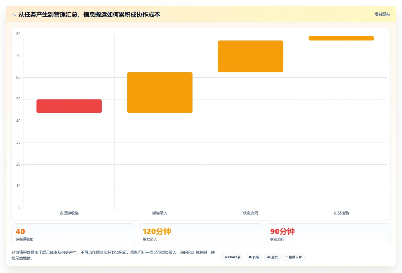Click the thin 汇总校验 bar at top
The width and height of the screenshot is (402, 273).
click(341, 38)
